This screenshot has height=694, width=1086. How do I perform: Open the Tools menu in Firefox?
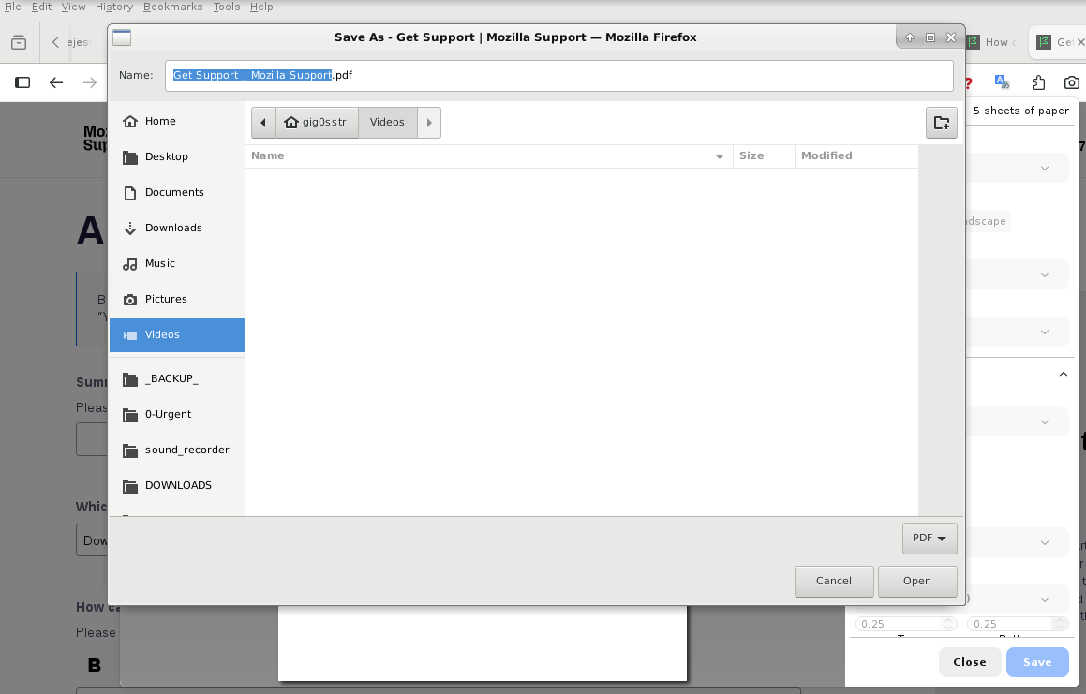click(227, 7)
